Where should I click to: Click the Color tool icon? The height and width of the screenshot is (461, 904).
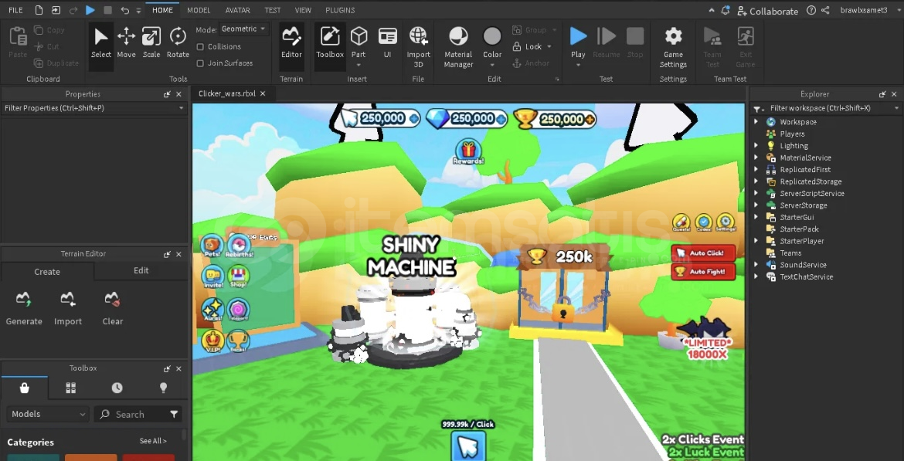[492, 37]
